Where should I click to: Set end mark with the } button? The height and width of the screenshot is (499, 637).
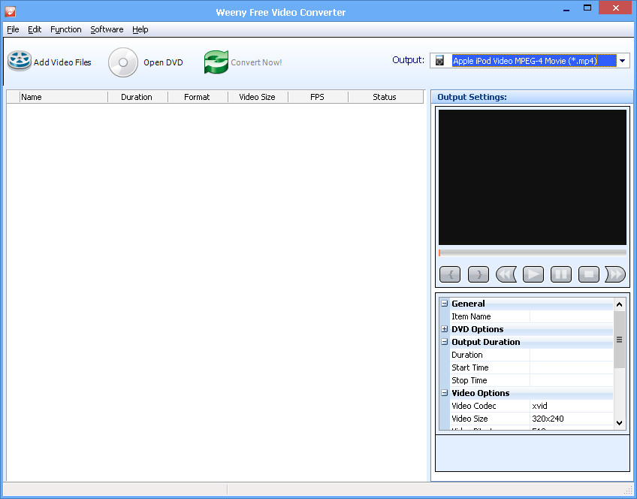tap(479, 274)
